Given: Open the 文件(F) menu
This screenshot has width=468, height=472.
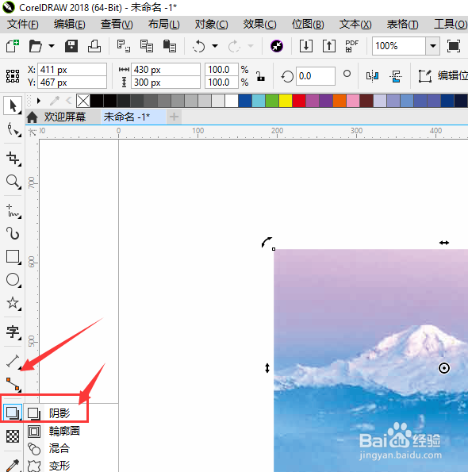Looking at the screenshot, I should coord(22,25).
